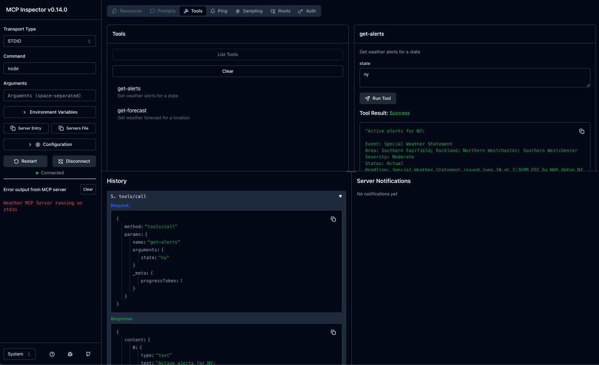Click the Event: Special Weather Statement line
Viewport: 599px width, 365px height.
409,144
